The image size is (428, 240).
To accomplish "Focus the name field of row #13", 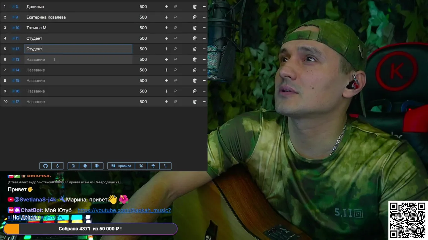I will [78, 59].
